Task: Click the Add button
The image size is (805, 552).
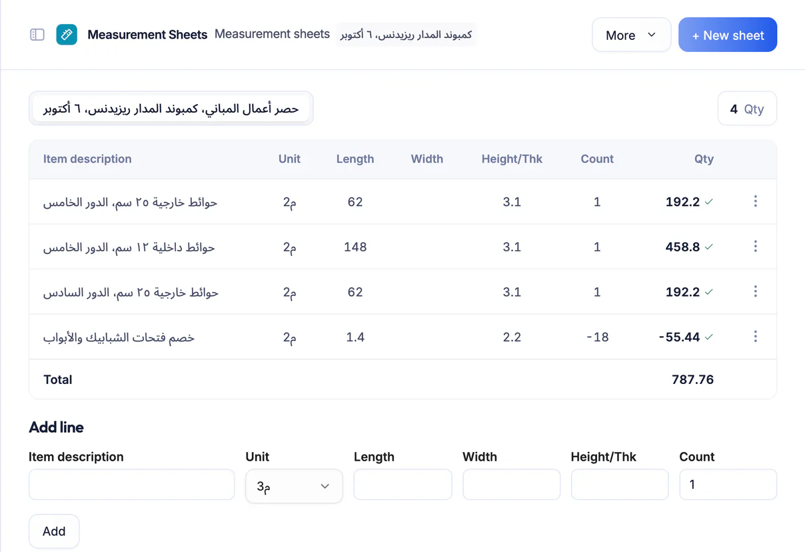Action: [x=54, y=531]
